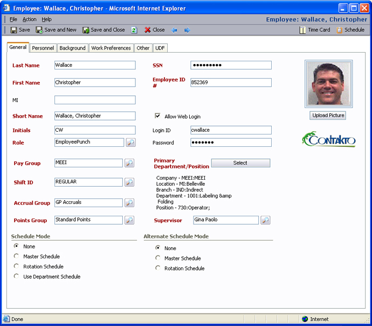Screen dimensions: 372x326
Task: Open the Supervisor lookup search
Action: (265, 220)
